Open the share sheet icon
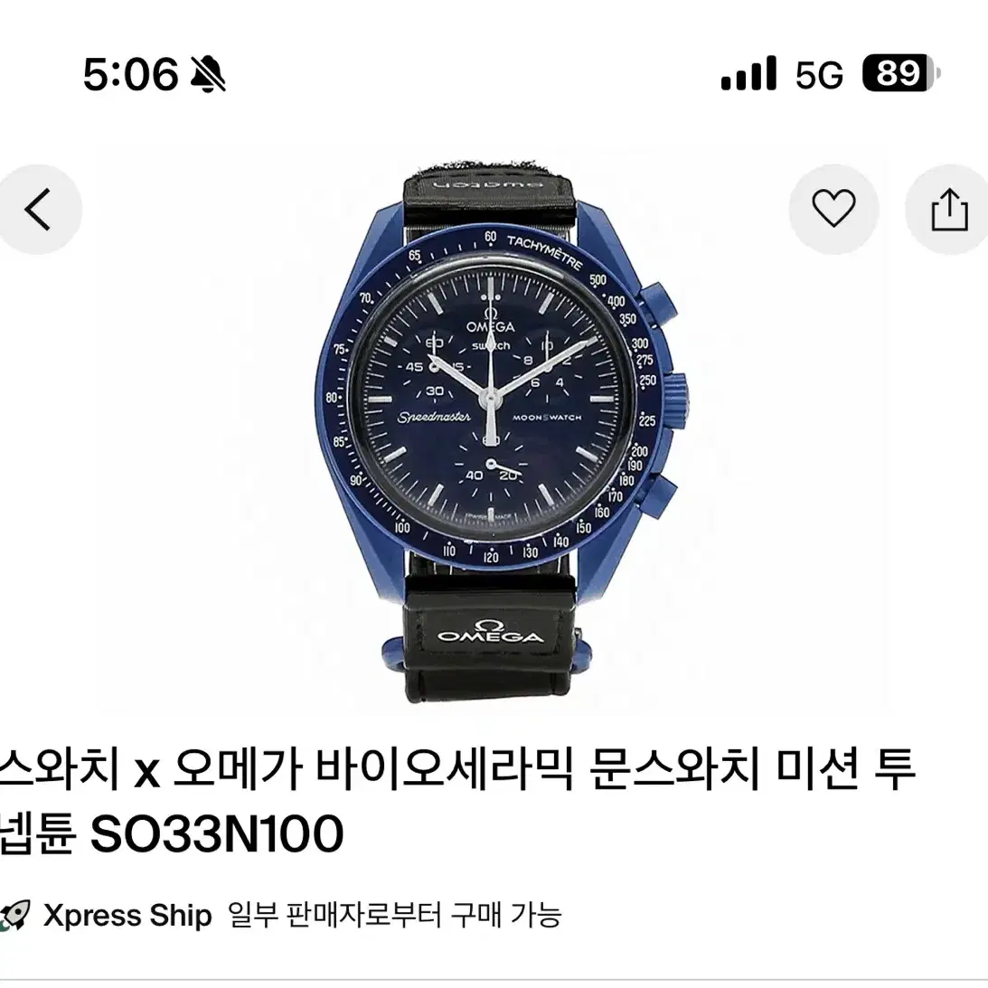This screenshot has height=988, width=988. point(949,209)
